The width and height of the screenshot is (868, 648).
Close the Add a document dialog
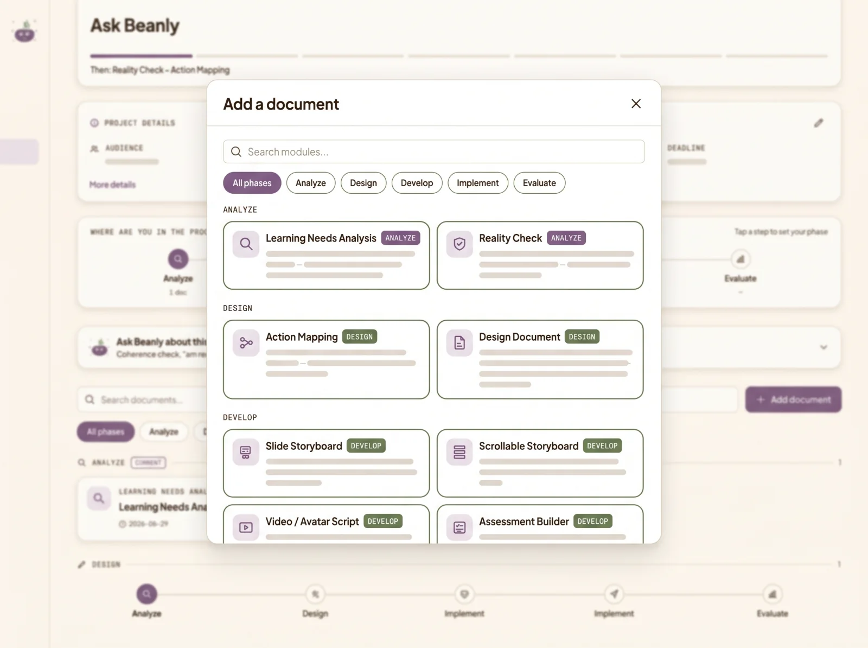(x=636, y=104)
